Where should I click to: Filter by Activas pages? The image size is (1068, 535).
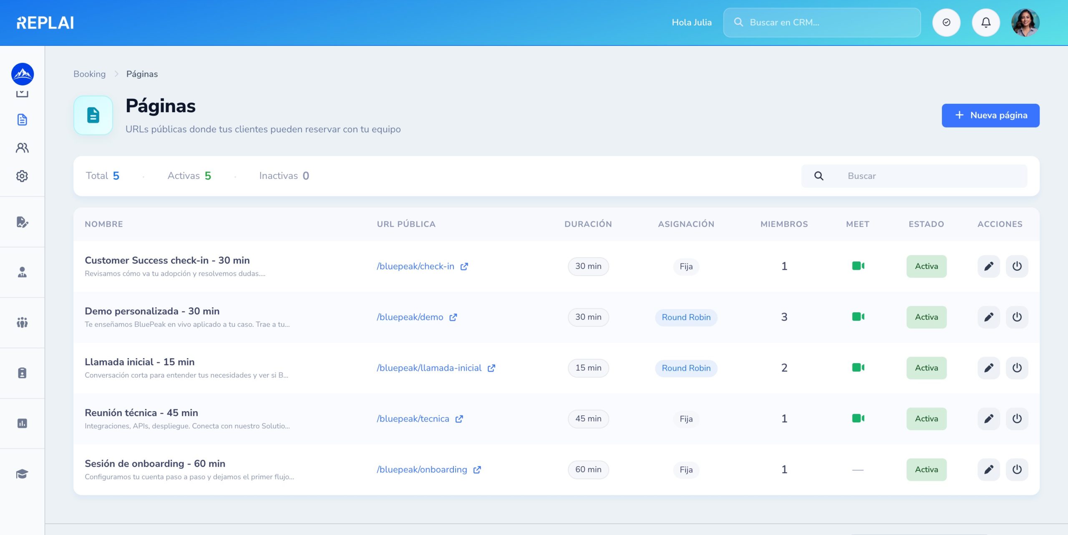click(189, 176)
